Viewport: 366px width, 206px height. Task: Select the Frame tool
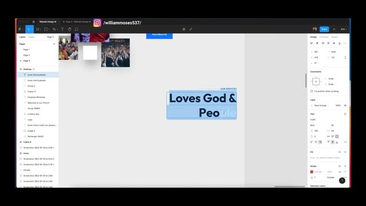tap(38, 29)
